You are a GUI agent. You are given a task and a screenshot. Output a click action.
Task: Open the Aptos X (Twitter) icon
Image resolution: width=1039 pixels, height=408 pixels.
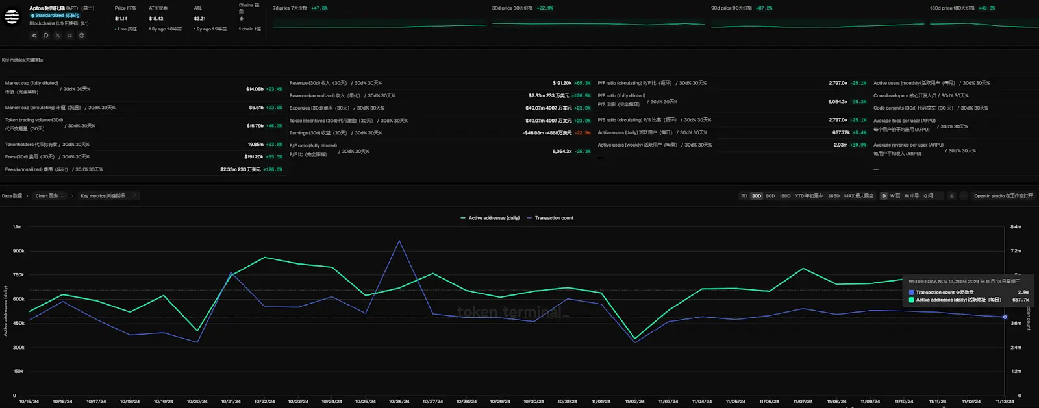pos(58,36)
